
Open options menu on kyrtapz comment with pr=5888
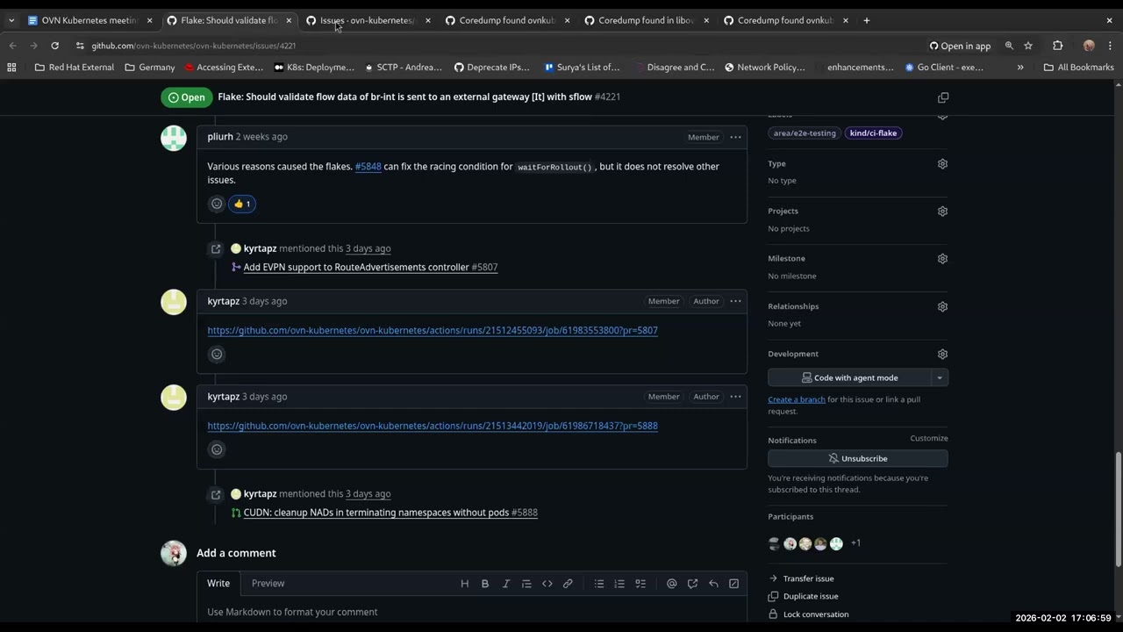pos(735,397)
